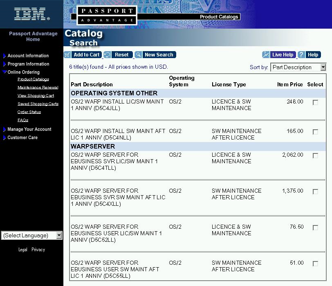The width and height of the screenshot is (332, 286).
Task: Open Account Information menu item
Action: click(x=28, y=56)
